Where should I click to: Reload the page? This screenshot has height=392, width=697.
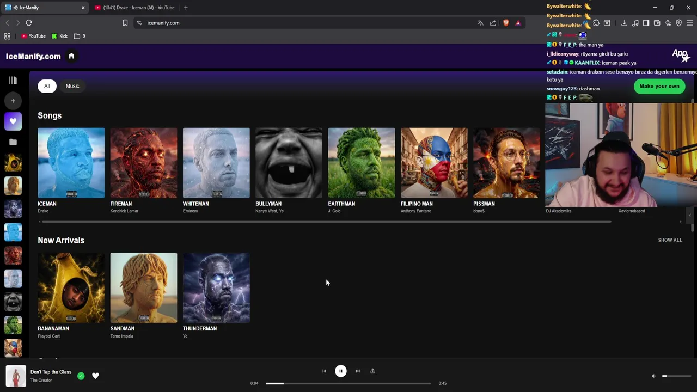pyautogui.click(x=29, y=23)
